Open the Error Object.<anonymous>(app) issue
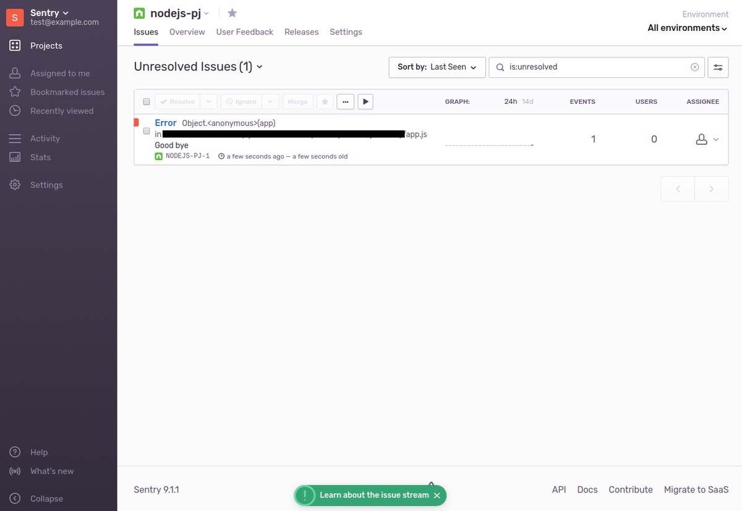742x511 pixels. point(215,123)
